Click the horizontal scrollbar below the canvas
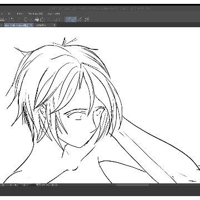The width and height of the screenshot is (200, 200). pos(132,185)
